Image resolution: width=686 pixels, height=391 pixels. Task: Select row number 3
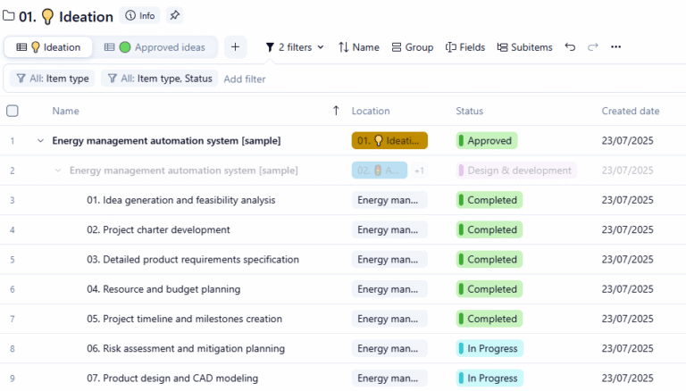tap(13, 200)
